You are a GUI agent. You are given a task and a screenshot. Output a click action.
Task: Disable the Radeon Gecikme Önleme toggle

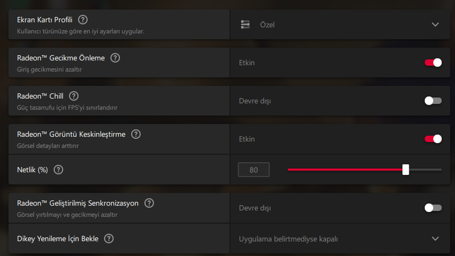tap(433, 63)
